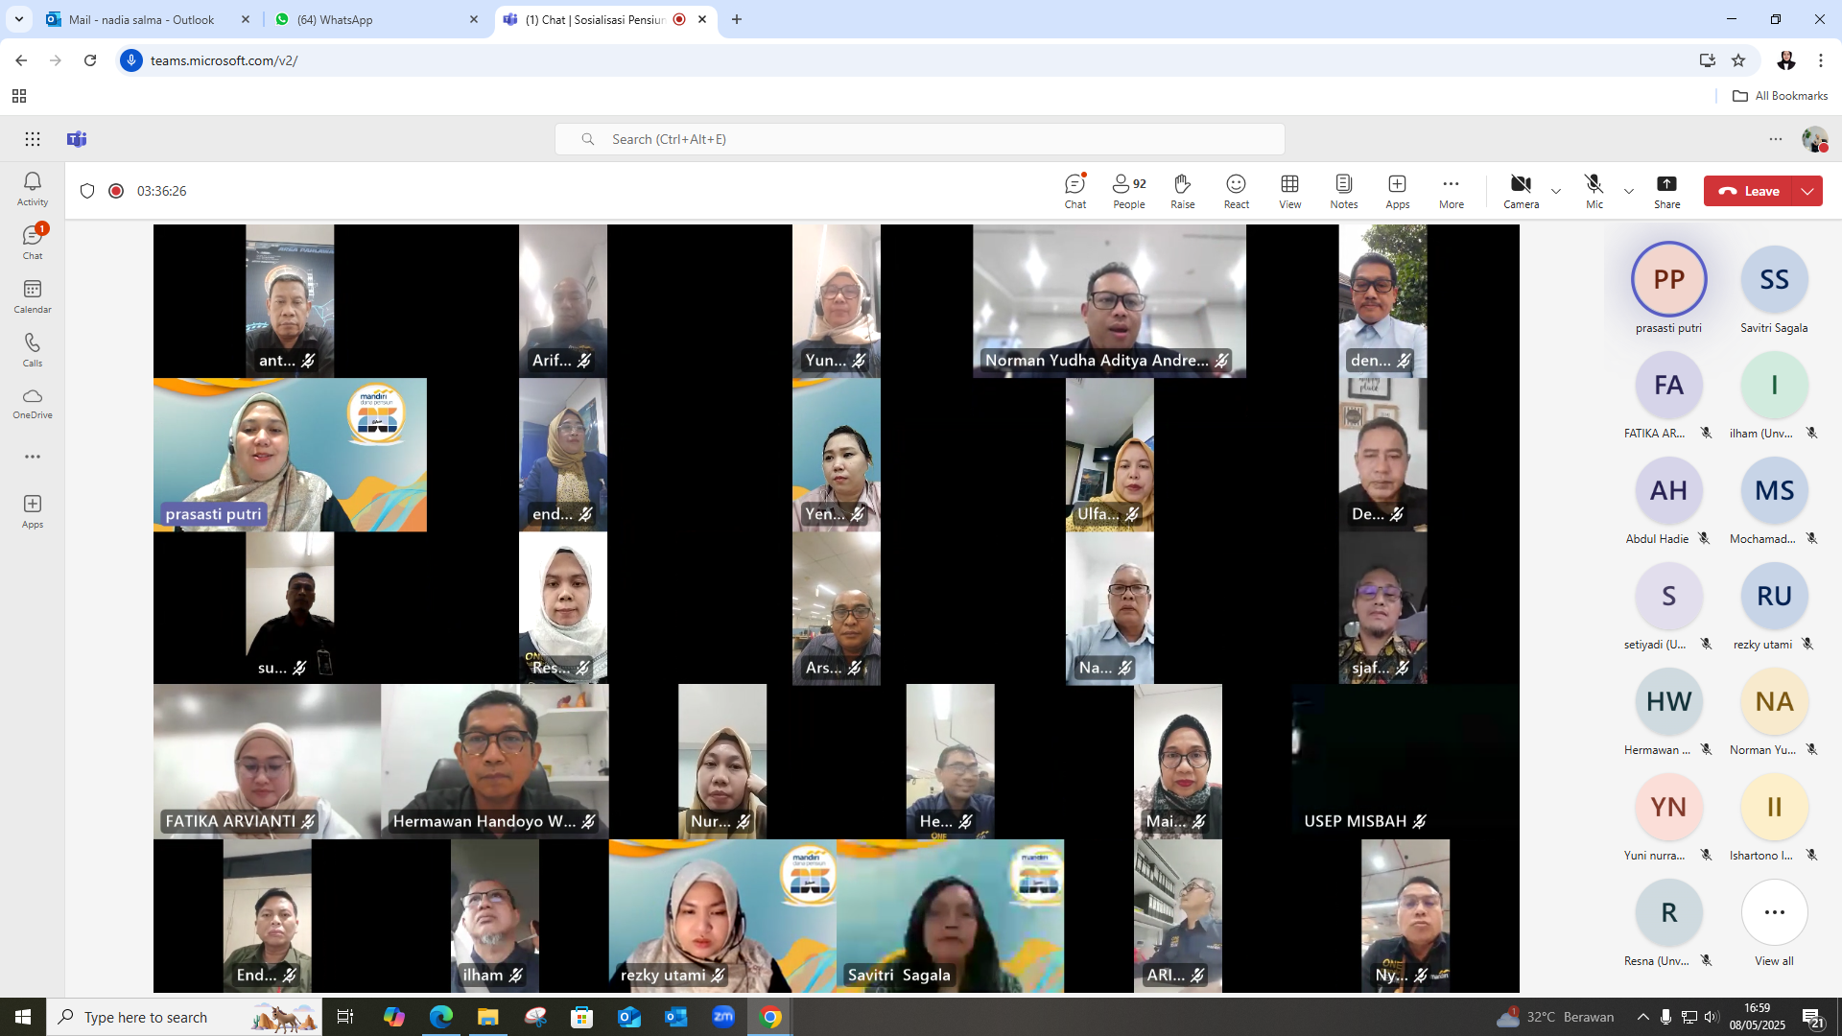
Task: Unmute the Mic
Action: click(1594, 191)
